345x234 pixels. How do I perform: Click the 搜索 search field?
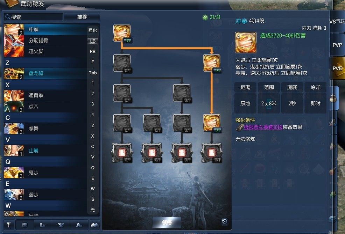click(x=33, y=17)
